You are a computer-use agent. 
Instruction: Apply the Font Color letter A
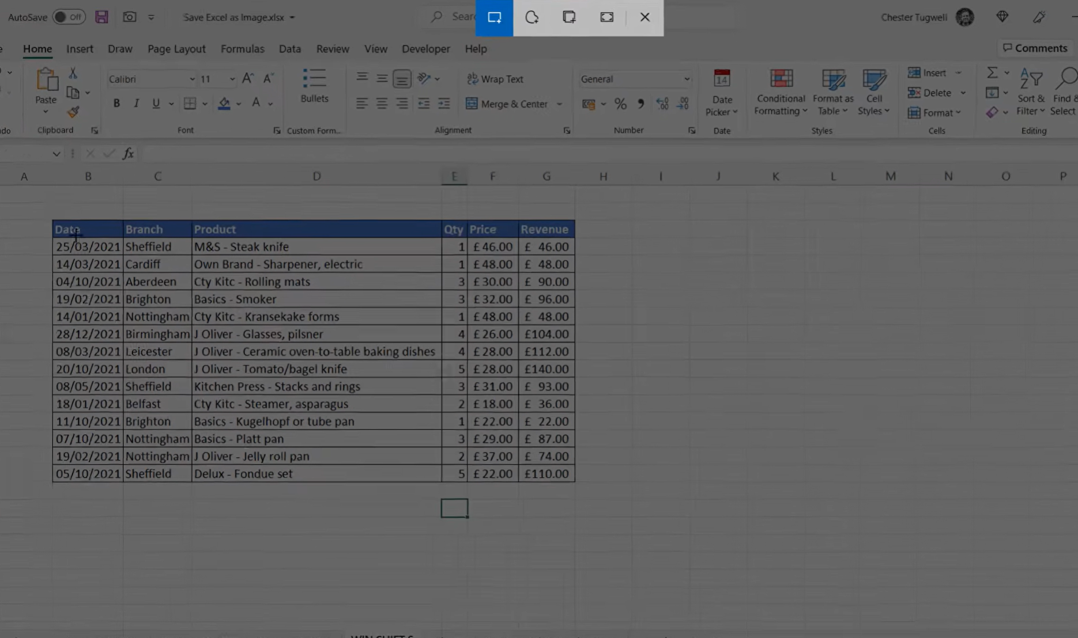pyautogui.click(x=256, y=104)
